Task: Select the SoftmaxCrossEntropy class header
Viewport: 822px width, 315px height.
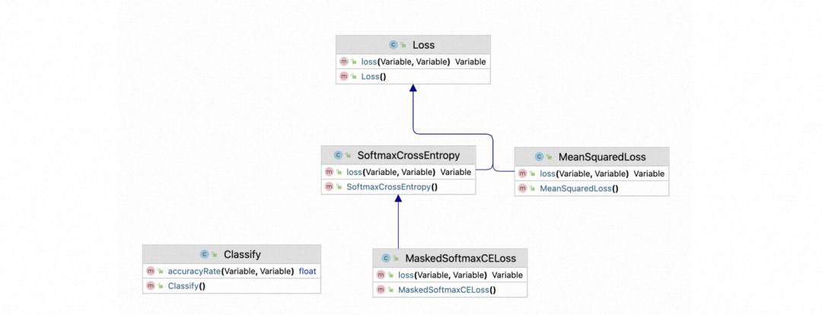Action: [x=398, y=155]
